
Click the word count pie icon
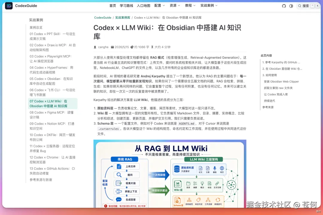pos(132,47)
